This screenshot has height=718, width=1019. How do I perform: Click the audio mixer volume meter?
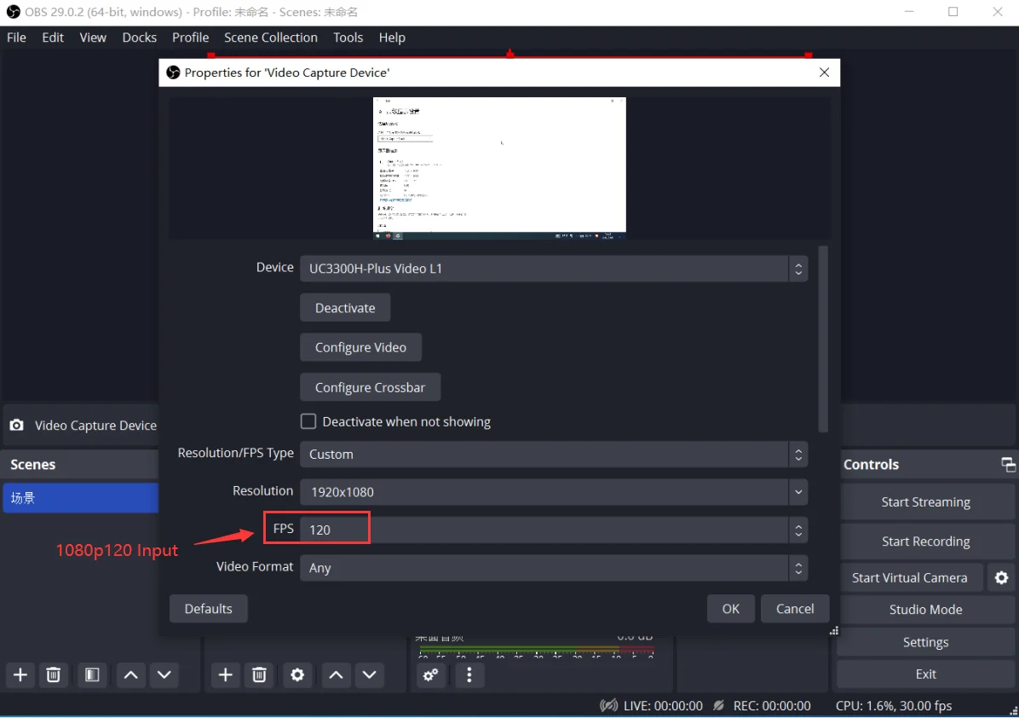(536, 649)
